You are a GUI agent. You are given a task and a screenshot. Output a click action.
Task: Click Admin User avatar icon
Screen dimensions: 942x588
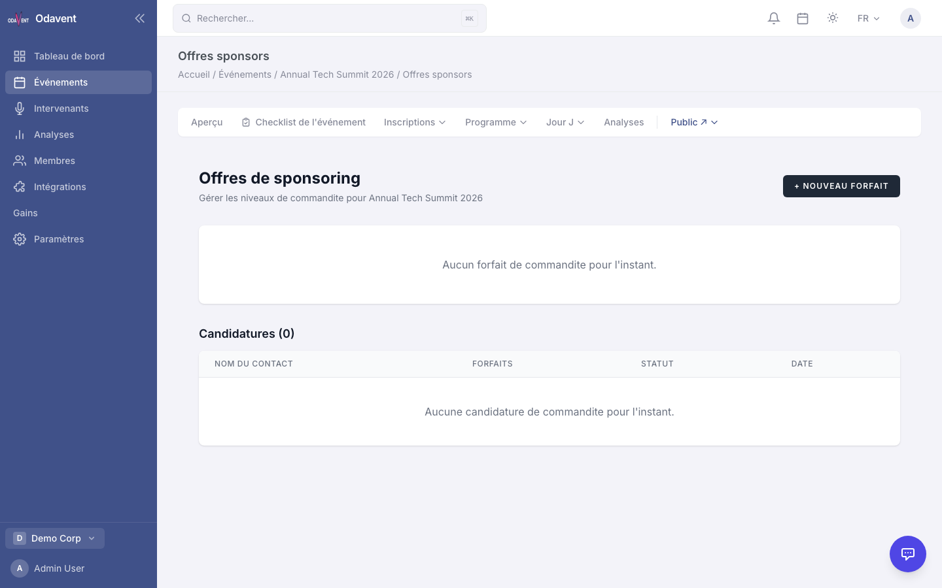coord(20,568)
